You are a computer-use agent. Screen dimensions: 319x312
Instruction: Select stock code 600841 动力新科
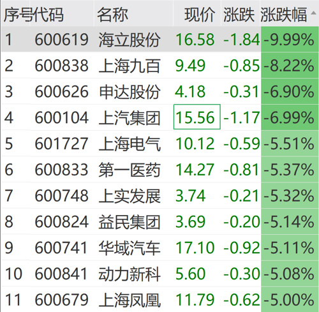point(62,274)
